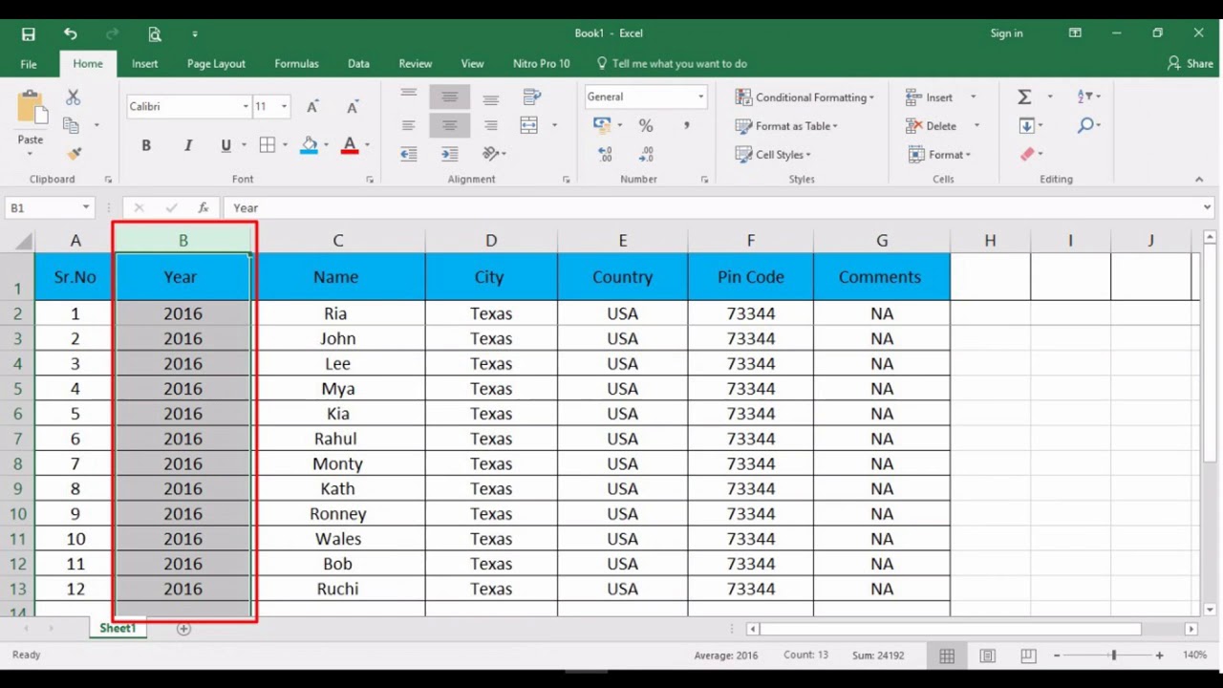
Task: Expand Conditional Formatting menu
Action: pyautogui.click(x=805, y=97)
